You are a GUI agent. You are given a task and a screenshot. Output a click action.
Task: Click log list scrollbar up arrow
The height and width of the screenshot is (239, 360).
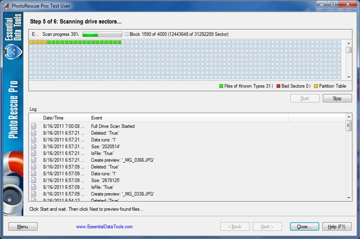coord(349,117)
